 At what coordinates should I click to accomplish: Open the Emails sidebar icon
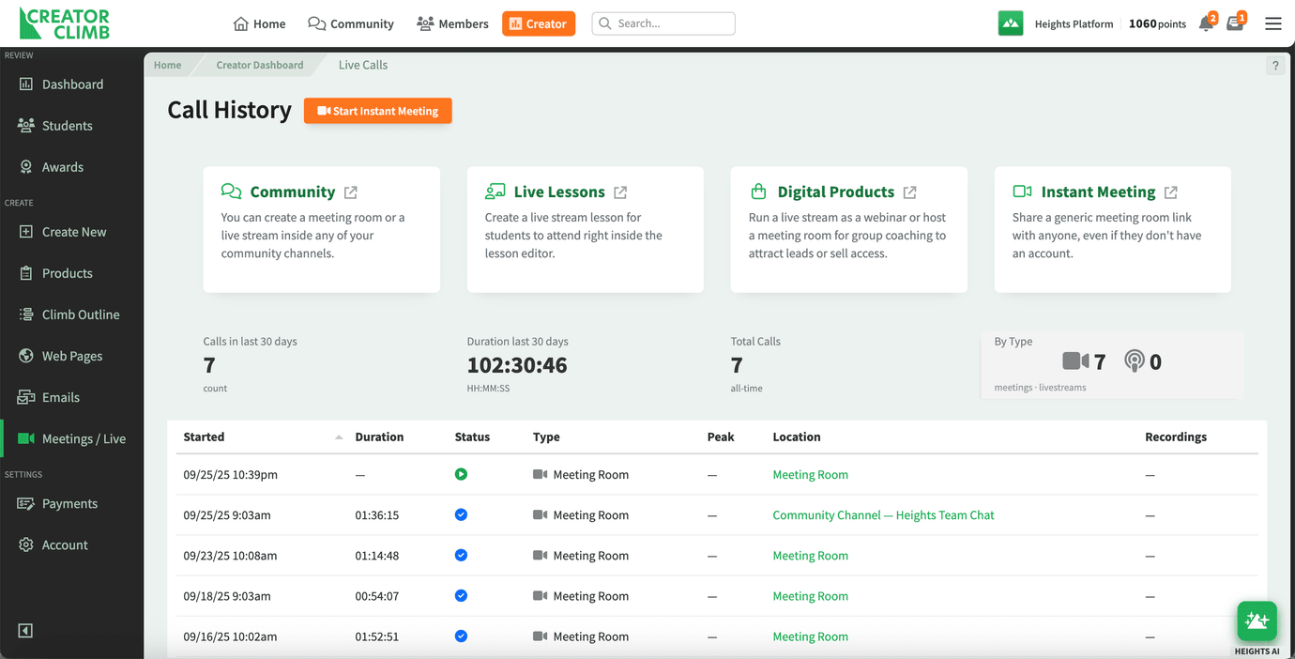27,396
